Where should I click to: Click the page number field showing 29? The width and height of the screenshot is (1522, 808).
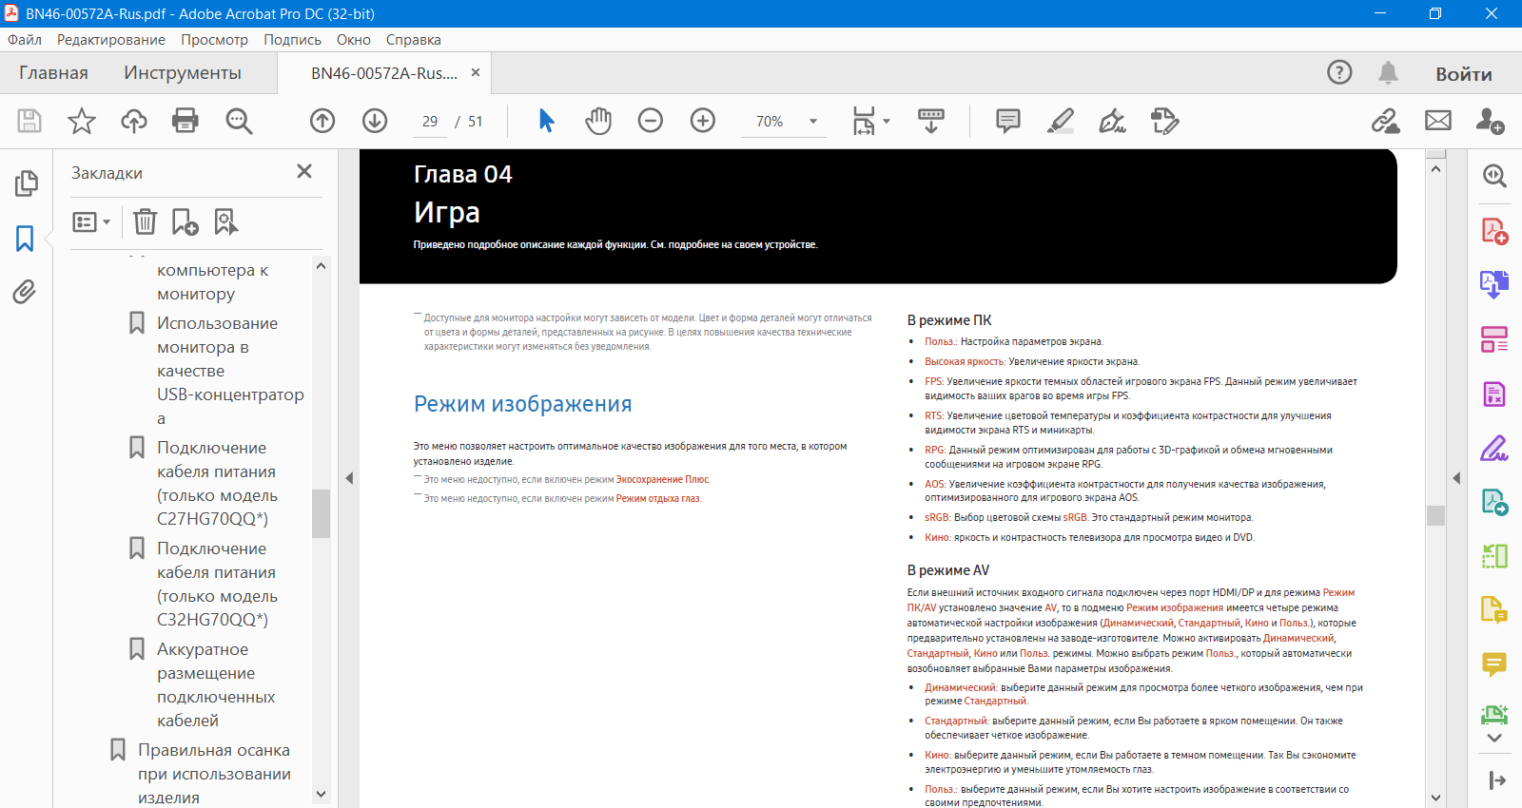pyautogui.click(x=430, y=122)
